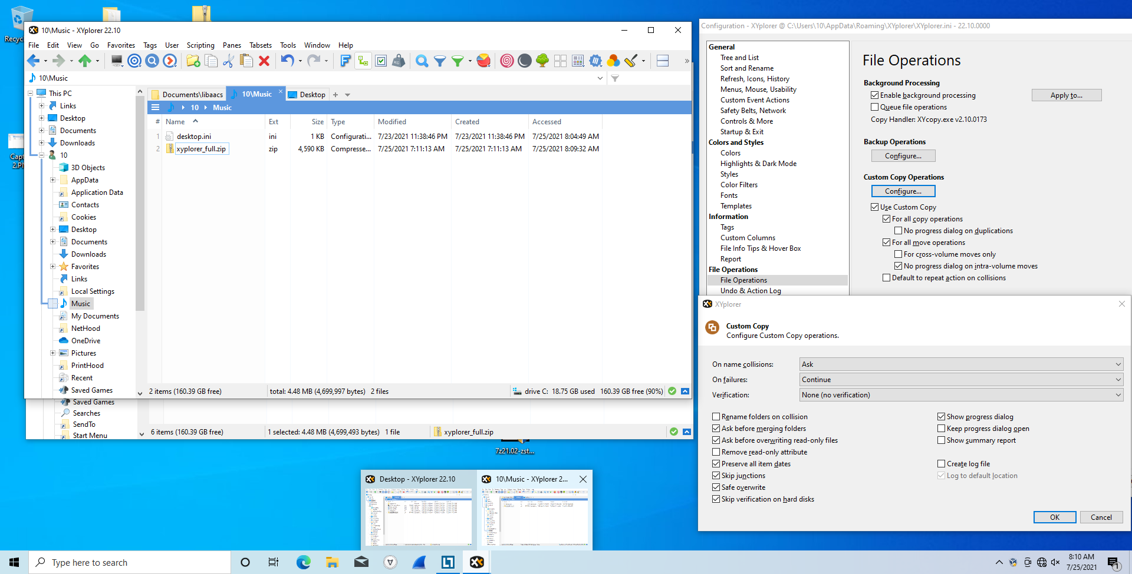Screen dimensions: 1132x574
Task: Open the Favorites menu
Action: point(121,45)
